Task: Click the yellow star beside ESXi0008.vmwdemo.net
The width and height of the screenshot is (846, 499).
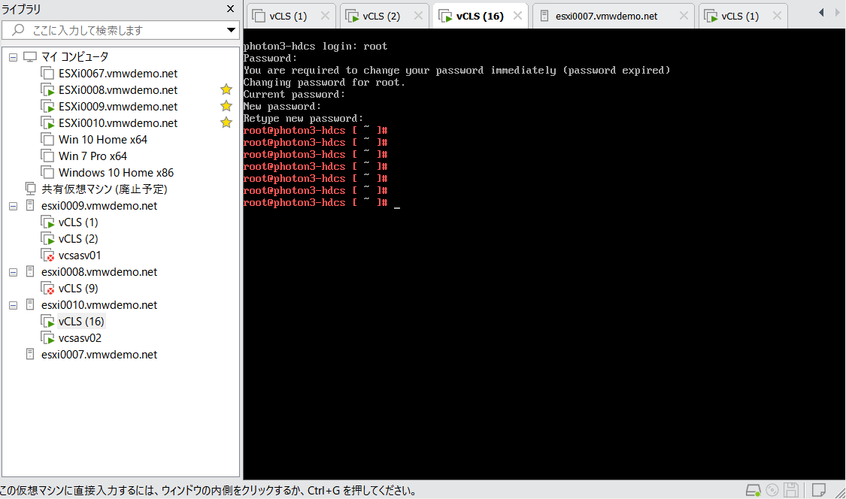Action: pyautogui.click(x=226, y=89)
